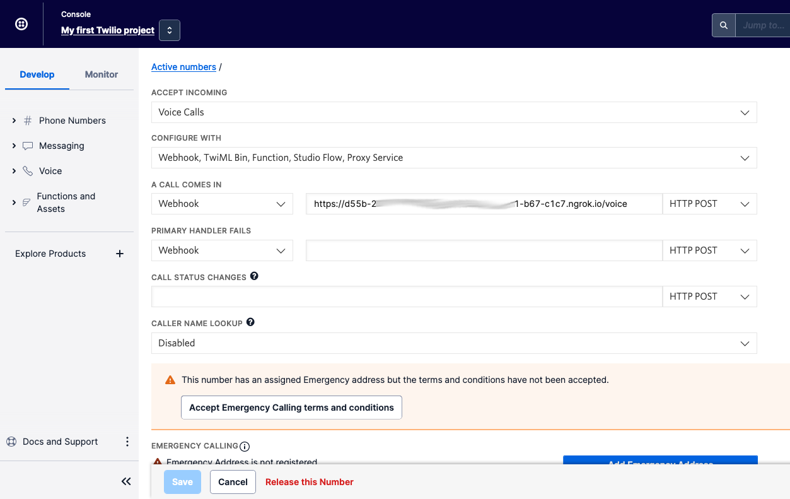Accept Emergency Calling terms and conditions

[291, 408]
